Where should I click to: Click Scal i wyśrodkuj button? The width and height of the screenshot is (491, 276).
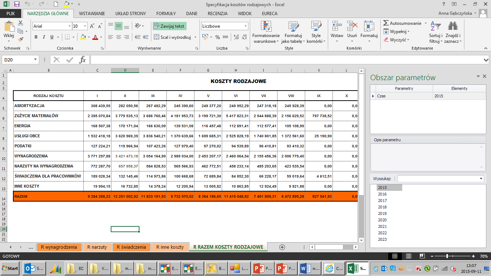(x=172, y=37)
